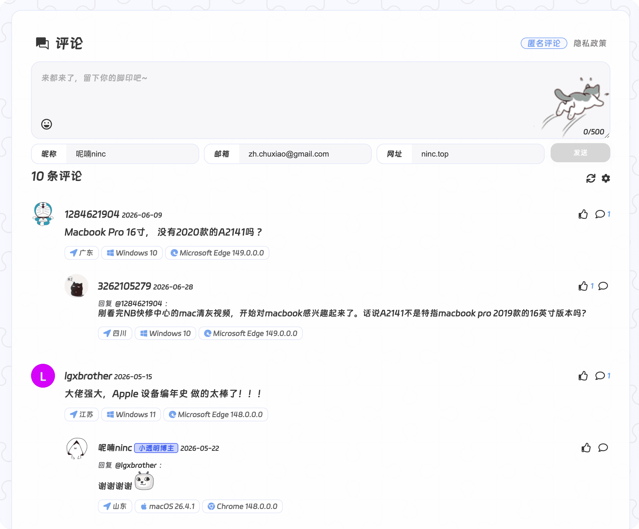
Task: Open comment settings gear icon
Action: [606, 178]
